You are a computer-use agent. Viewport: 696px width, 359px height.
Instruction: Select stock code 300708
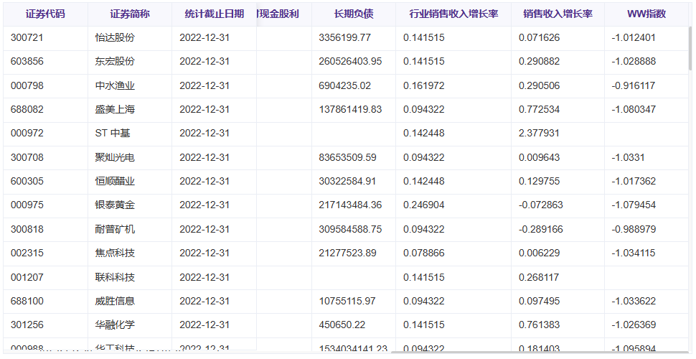(27, 157)
